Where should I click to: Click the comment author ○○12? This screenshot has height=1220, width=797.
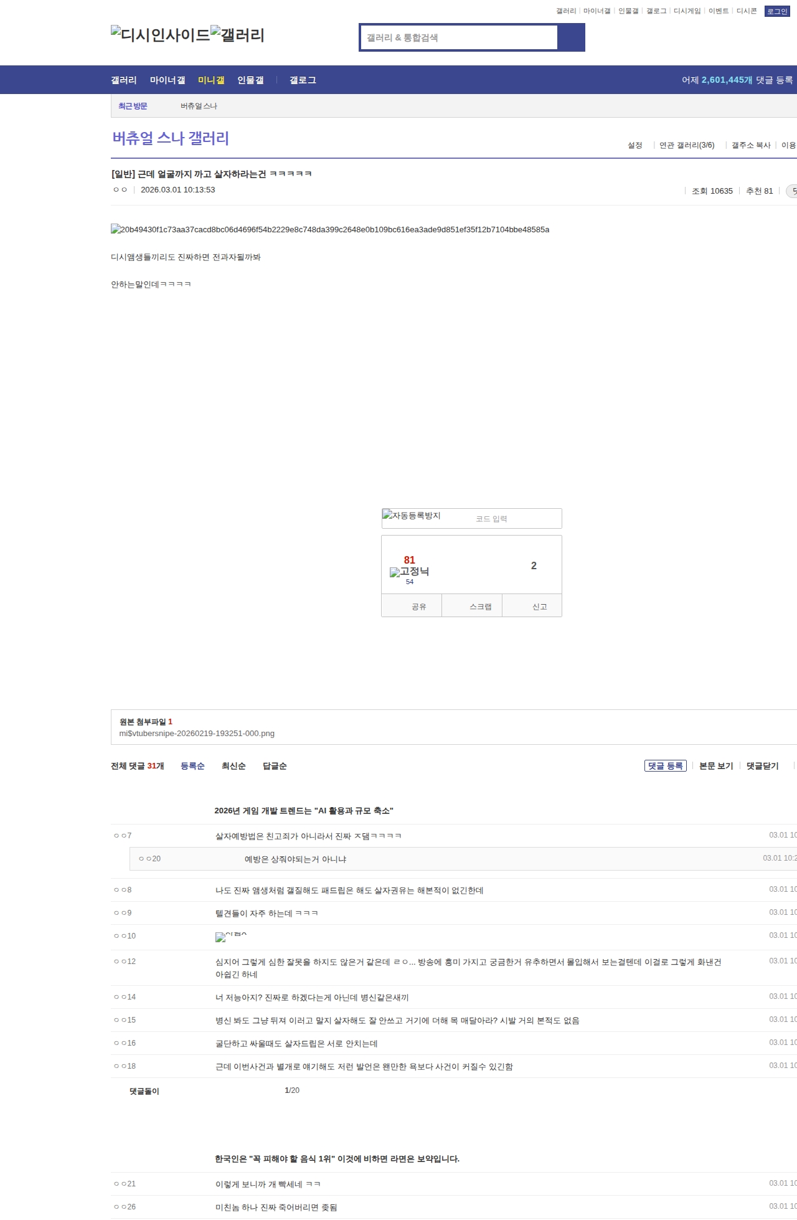coord(125,962)
